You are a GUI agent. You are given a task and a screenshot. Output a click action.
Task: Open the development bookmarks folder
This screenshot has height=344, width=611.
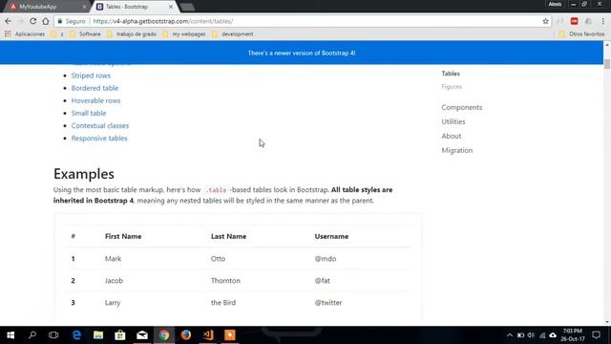[x=233, y=34]
